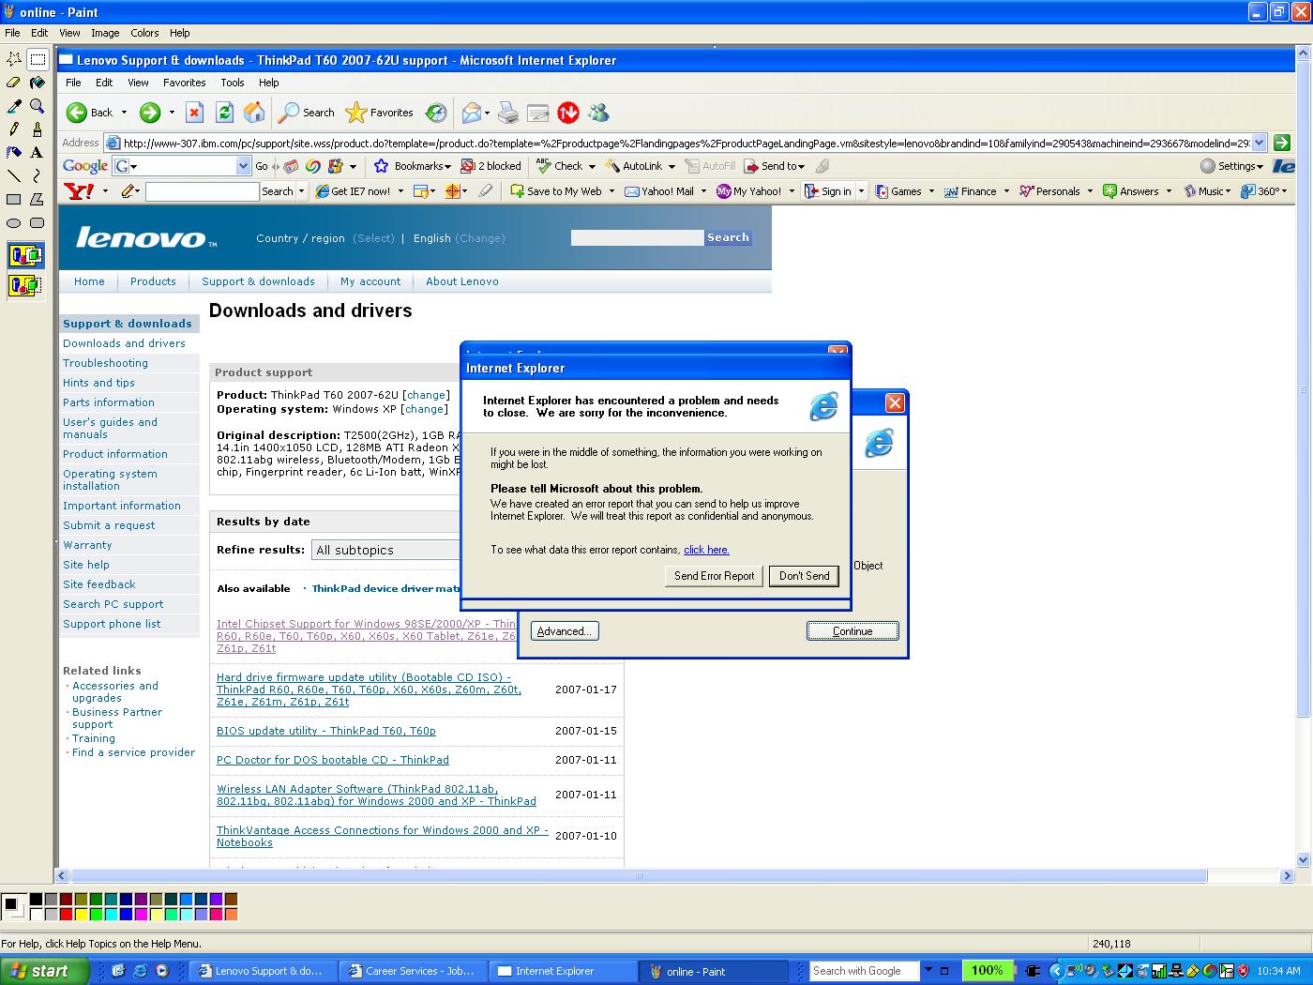Open the BIOS update utility ThinkPad T60 link

325,731
